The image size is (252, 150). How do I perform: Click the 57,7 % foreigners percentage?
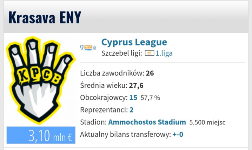coord(150,98)
